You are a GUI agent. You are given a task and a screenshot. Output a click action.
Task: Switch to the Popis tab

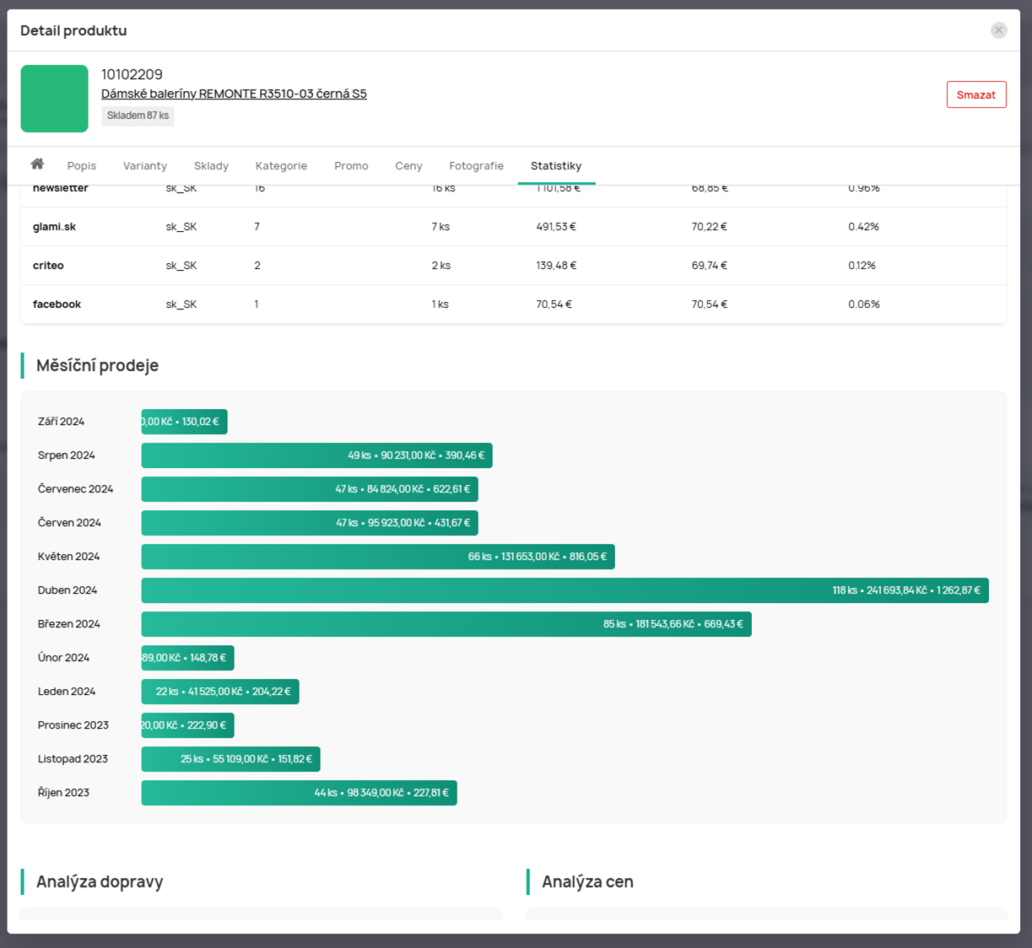[x=82, y=166]
